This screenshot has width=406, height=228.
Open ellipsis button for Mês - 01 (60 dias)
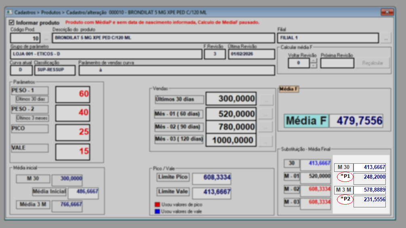coord(265,114)
